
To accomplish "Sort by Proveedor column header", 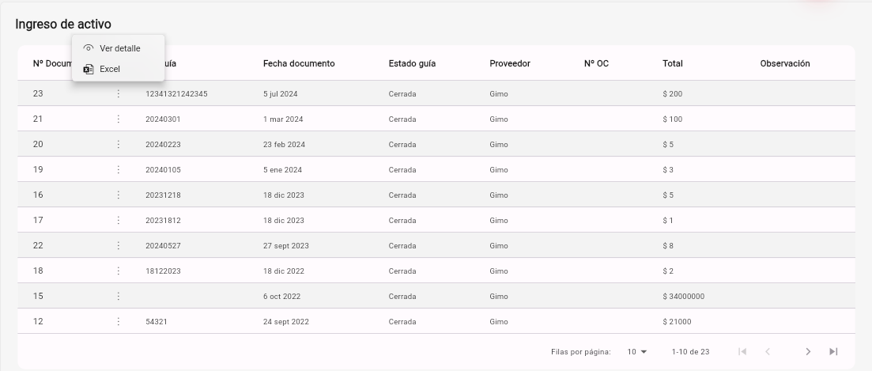I will (509, 63).
